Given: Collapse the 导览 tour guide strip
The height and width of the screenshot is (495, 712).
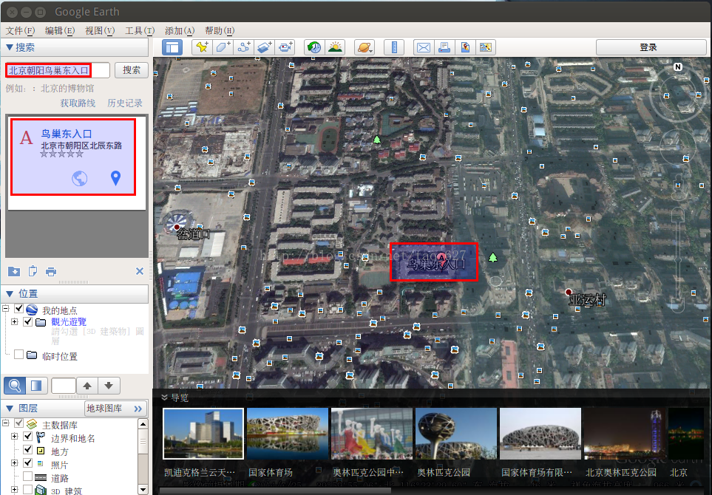Looking at the screenshot, I should tap(164, 397).
